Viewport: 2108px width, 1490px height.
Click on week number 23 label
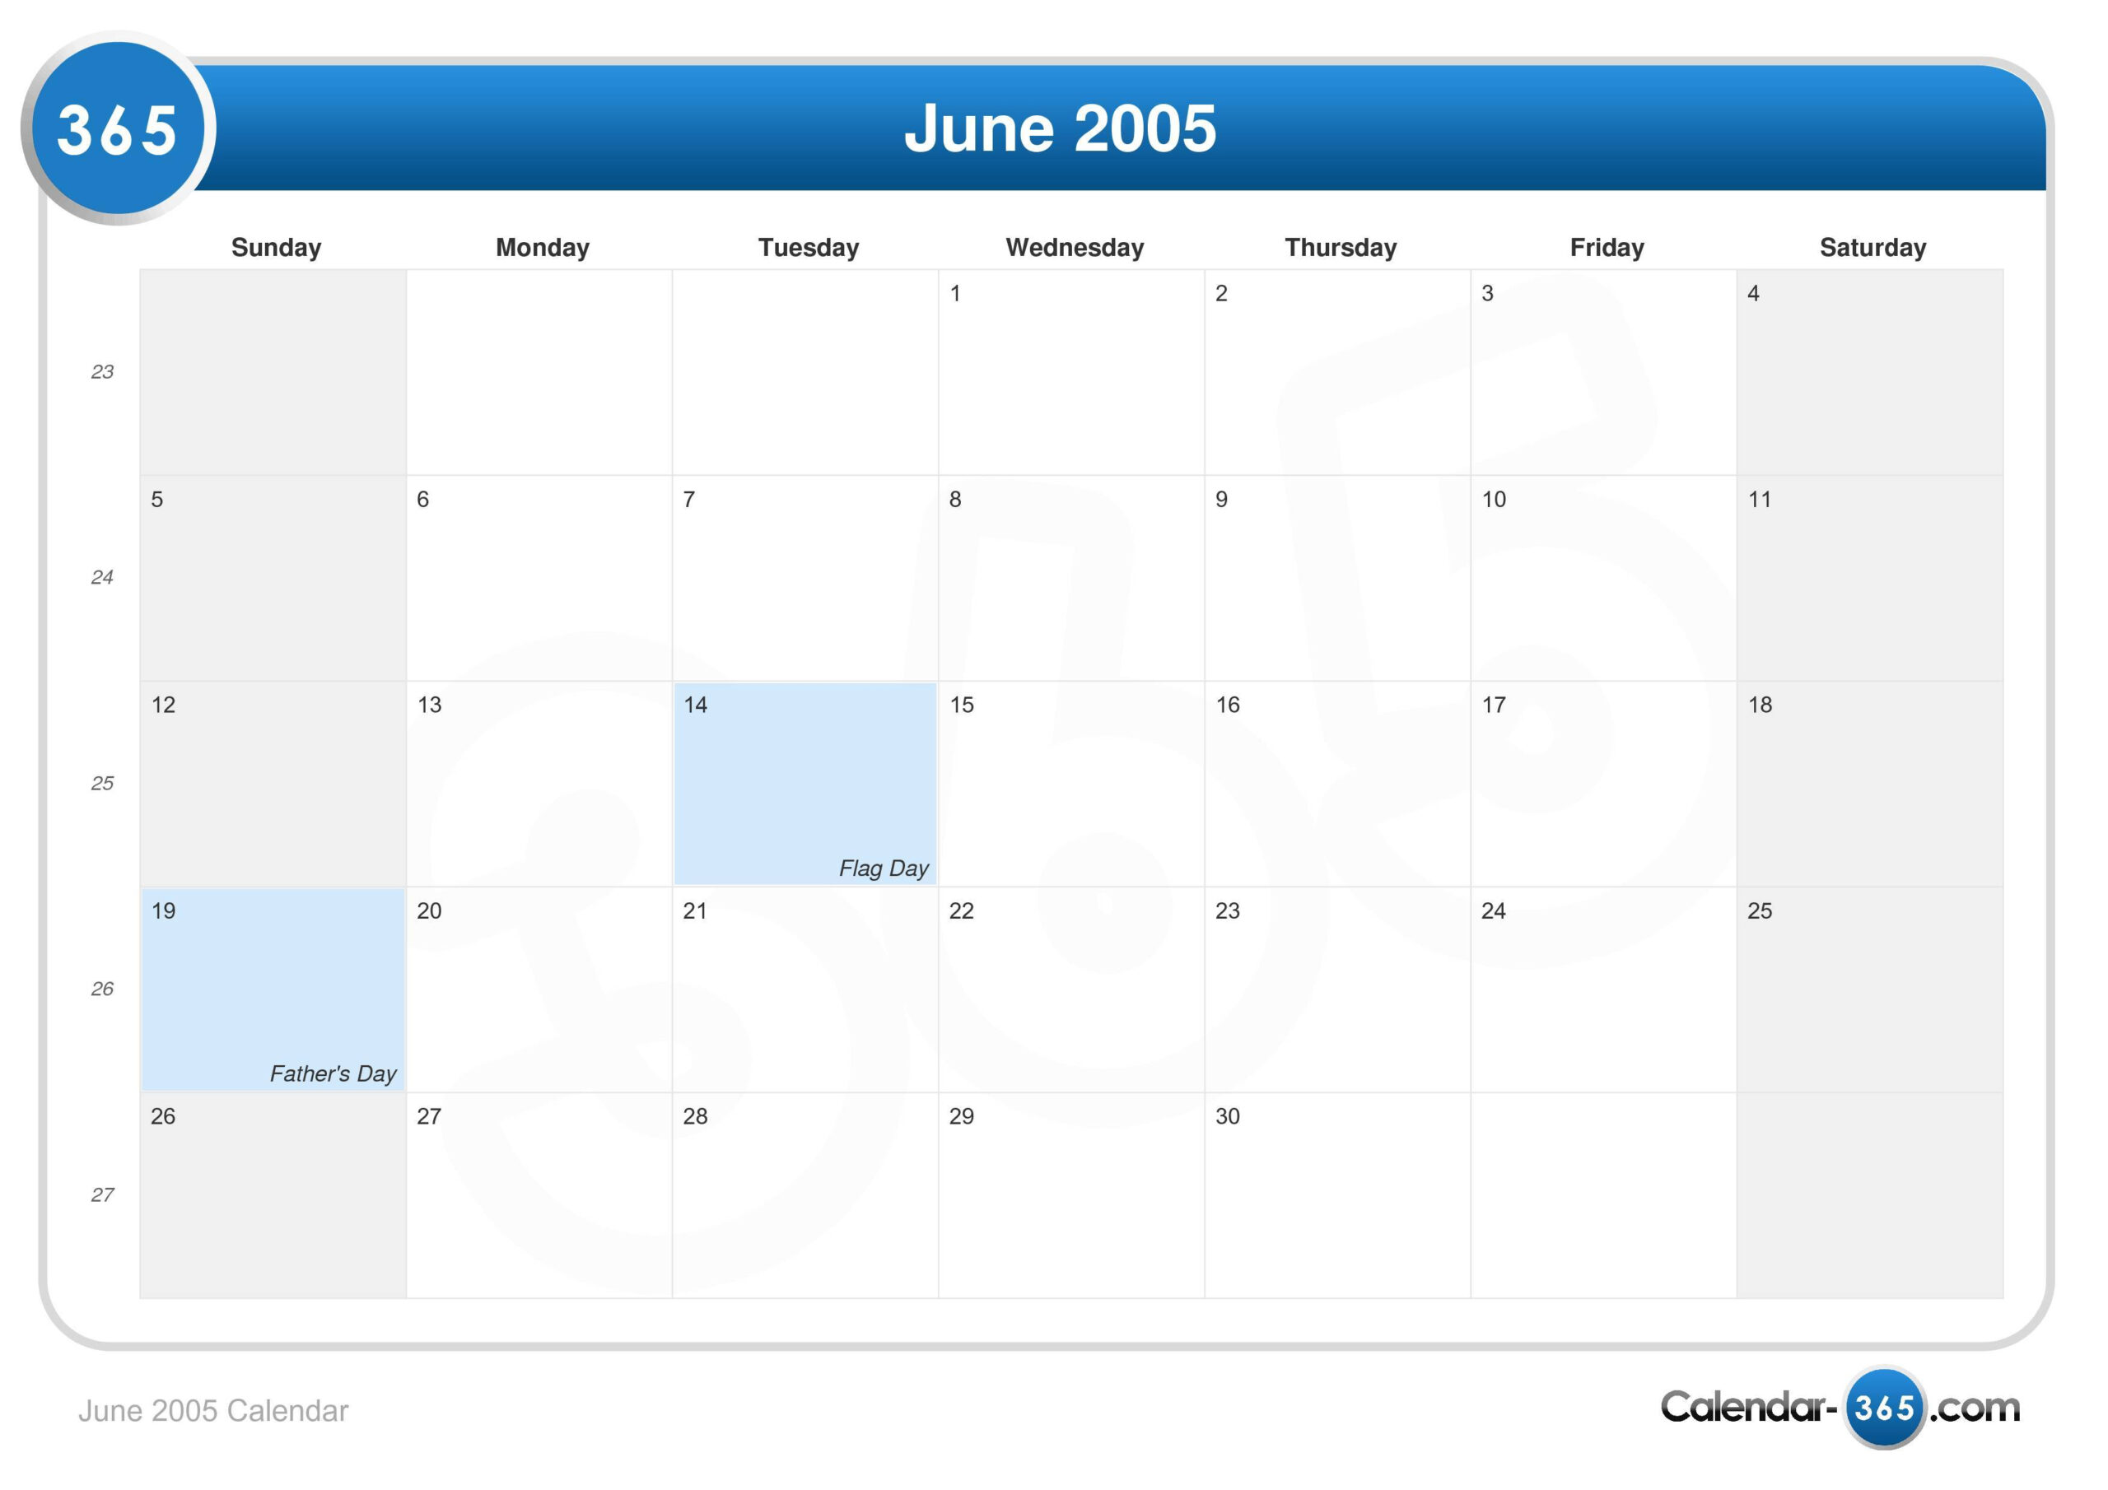101,370
